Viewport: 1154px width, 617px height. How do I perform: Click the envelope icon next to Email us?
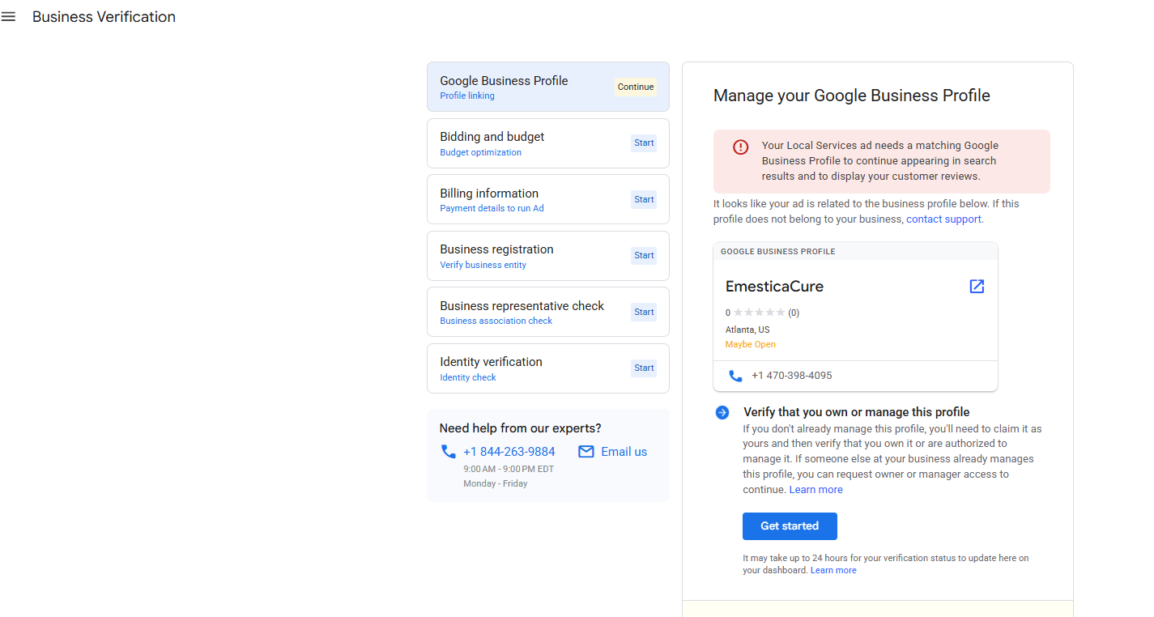coord(586,452)
